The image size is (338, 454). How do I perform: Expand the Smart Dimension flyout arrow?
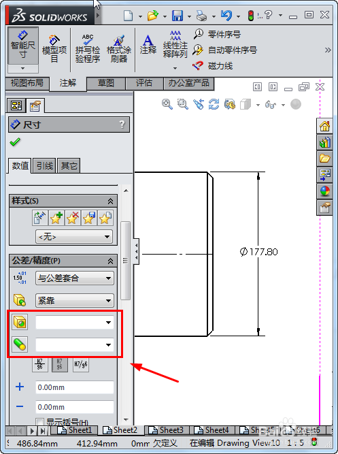(x=22, y=69)
